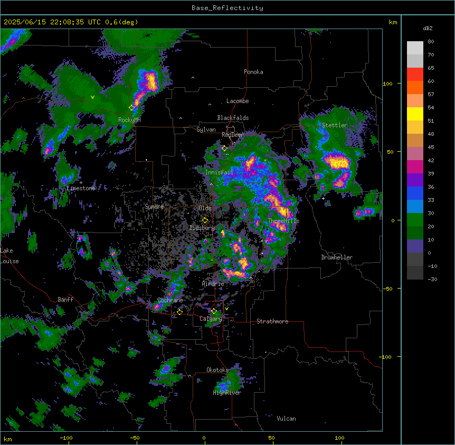Click the -100 tick on bottom axis
455x445 pixels.
point(66,438)
